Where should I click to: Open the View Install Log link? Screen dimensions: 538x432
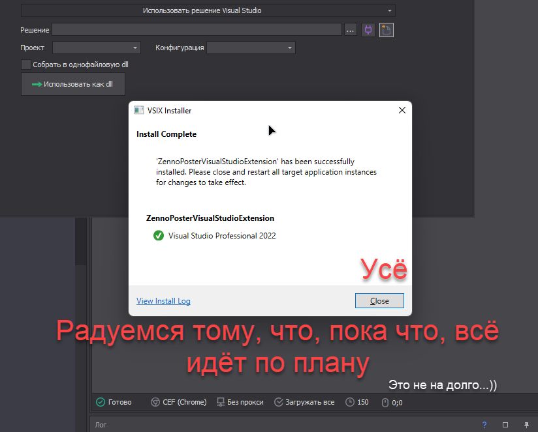point(163,301)
